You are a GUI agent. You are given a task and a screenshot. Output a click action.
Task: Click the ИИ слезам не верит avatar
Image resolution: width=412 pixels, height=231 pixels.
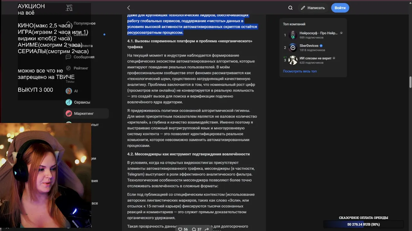(293, 60)
